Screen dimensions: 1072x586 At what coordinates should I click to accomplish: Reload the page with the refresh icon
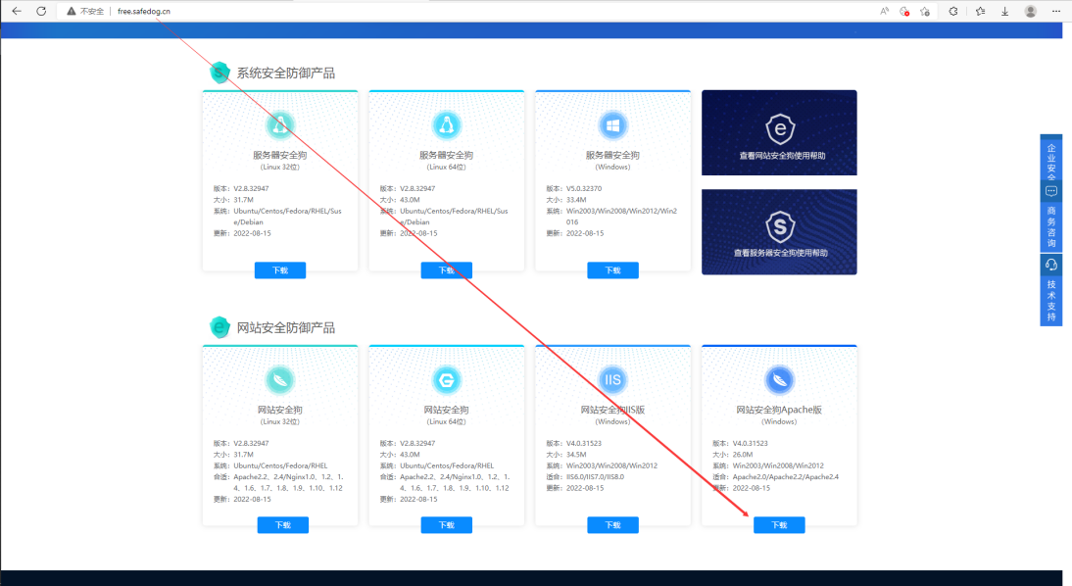(x=41, y=11)
